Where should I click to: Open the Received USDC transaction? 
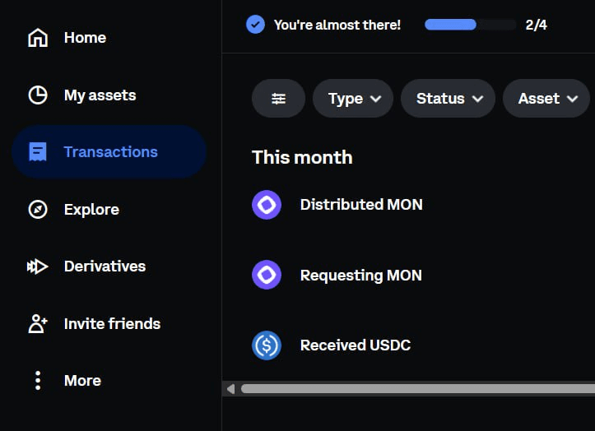355,345
